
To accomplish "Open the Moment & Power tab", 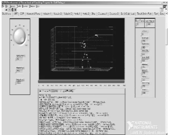I will coord(33,14).
